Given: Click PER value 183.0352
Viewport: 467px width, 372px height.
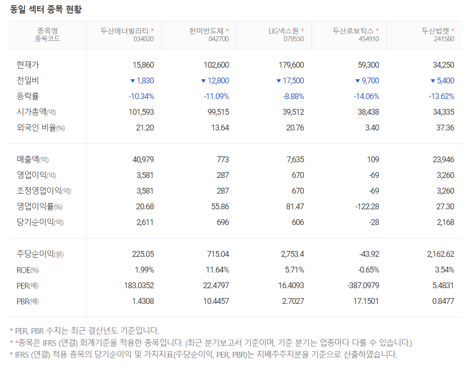Looking at the screenshot, I should click(139, 285).
